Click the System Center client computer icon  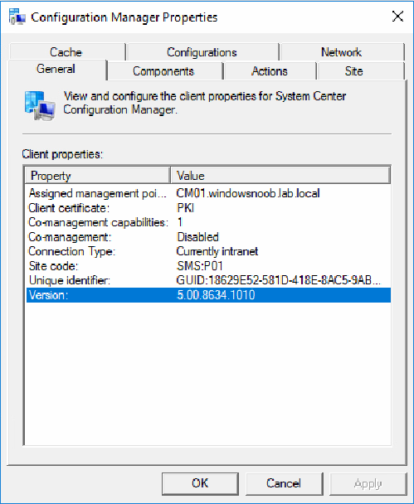[x=40, y=105]
